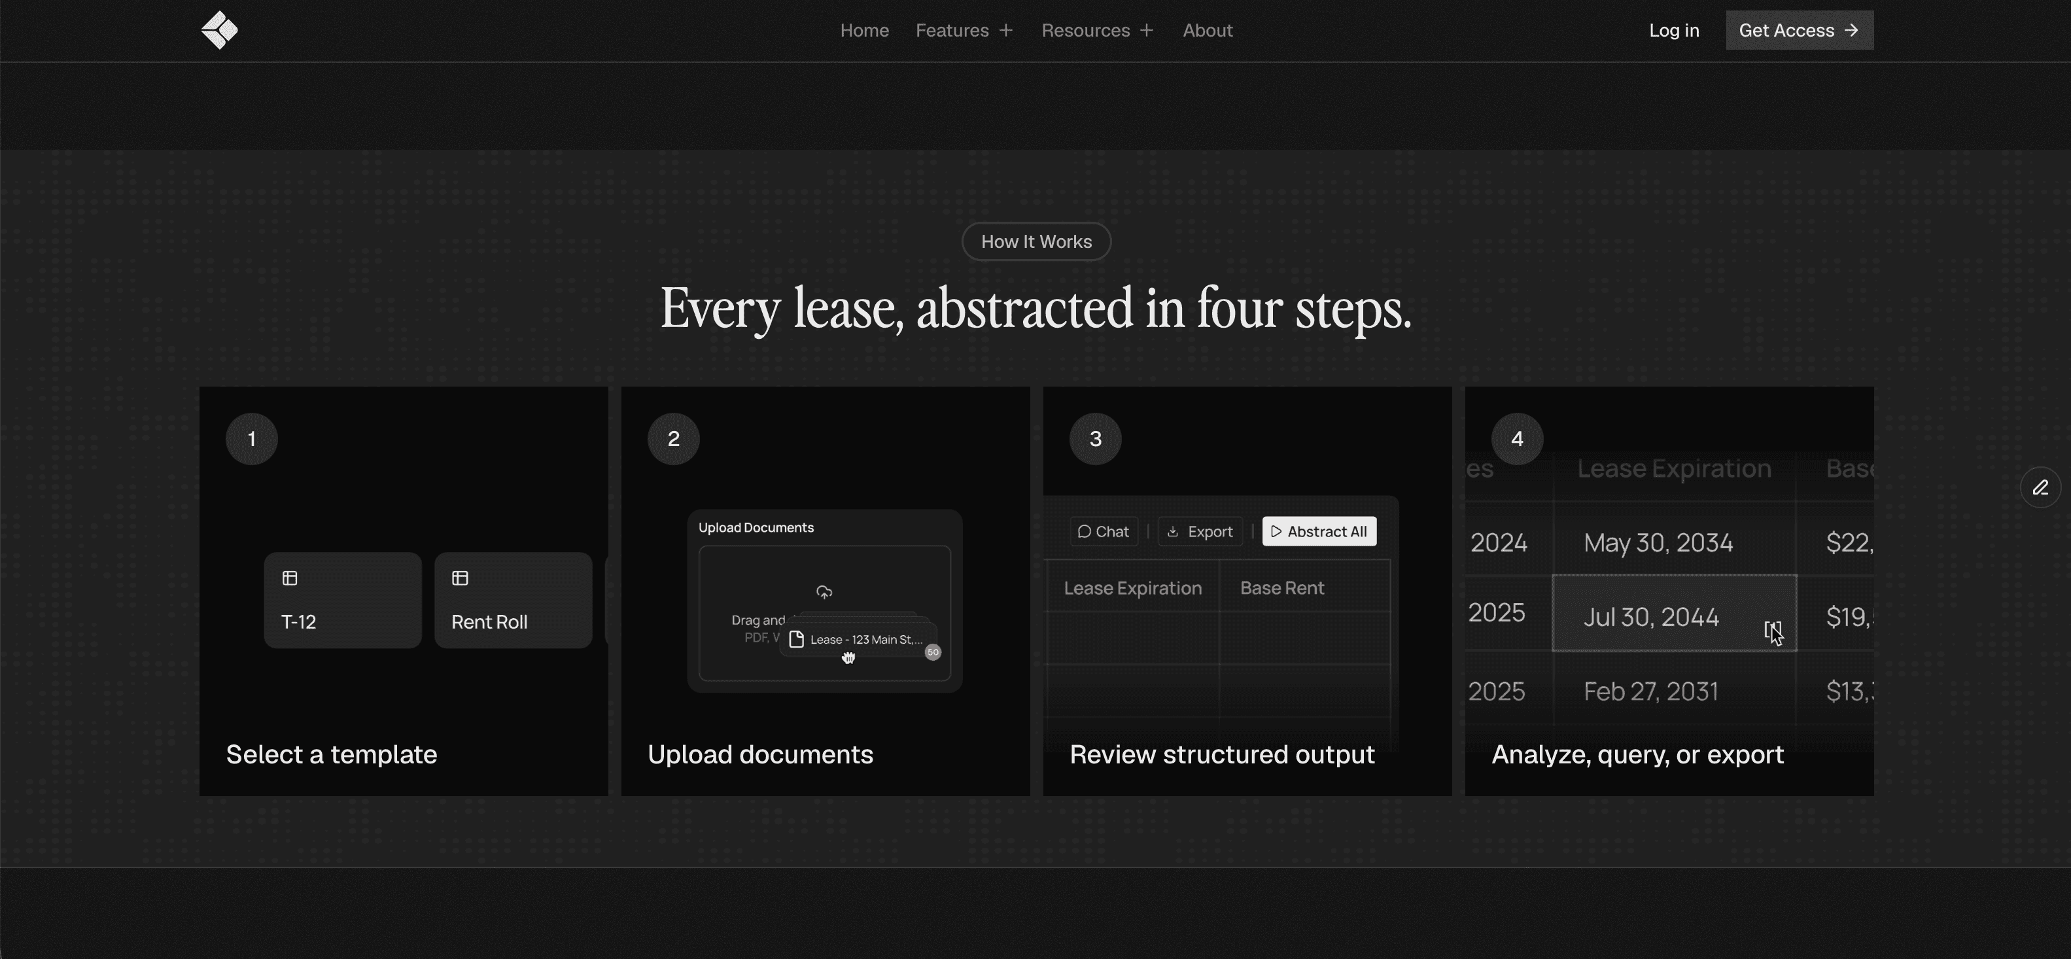Click the Upload documents card caption
The image size is (2071, 959).
tap(759, 754)
